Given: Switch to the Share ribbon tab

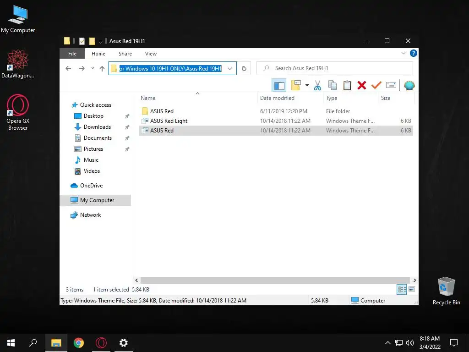Looking at the screenshot, I should [125, 54].
